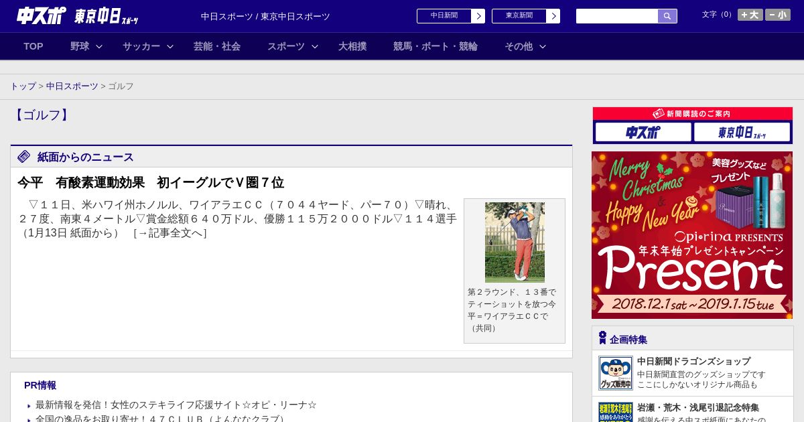Click the 東京新聞 arrow icon
The height and width of the screenshot is (422, 804).
point(553,16)
